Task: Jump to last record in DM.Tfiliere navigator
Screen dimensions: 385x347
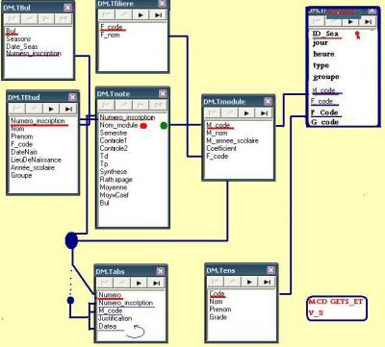Action: 158,14
